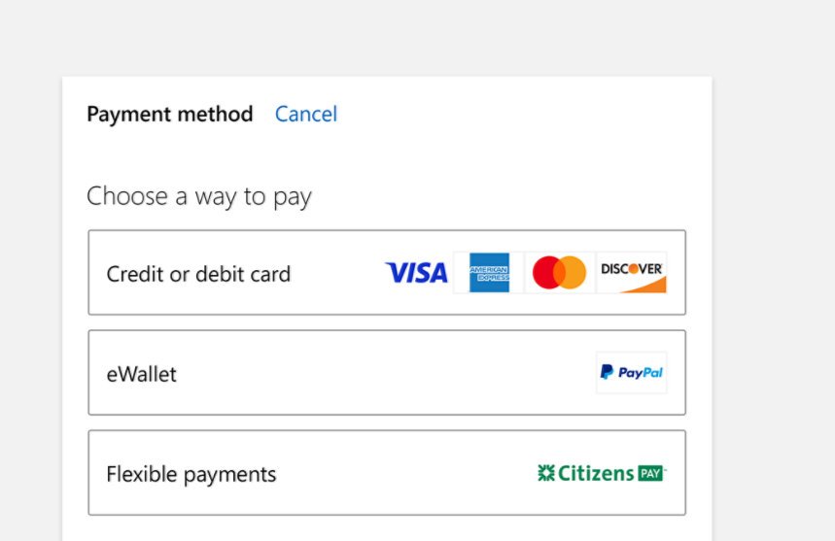Click the "Choose a way to pay" text
The image size is (835, 541).
coord(199,196)
